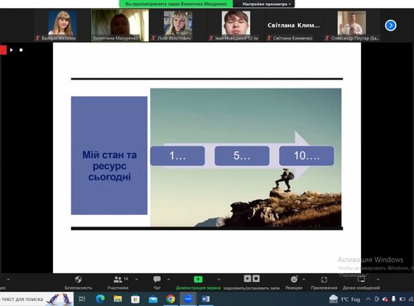The width and height of the screenshot is (414, 306).
Task: Pause the recording in Zoom toolbar
Action: (248, 279)
